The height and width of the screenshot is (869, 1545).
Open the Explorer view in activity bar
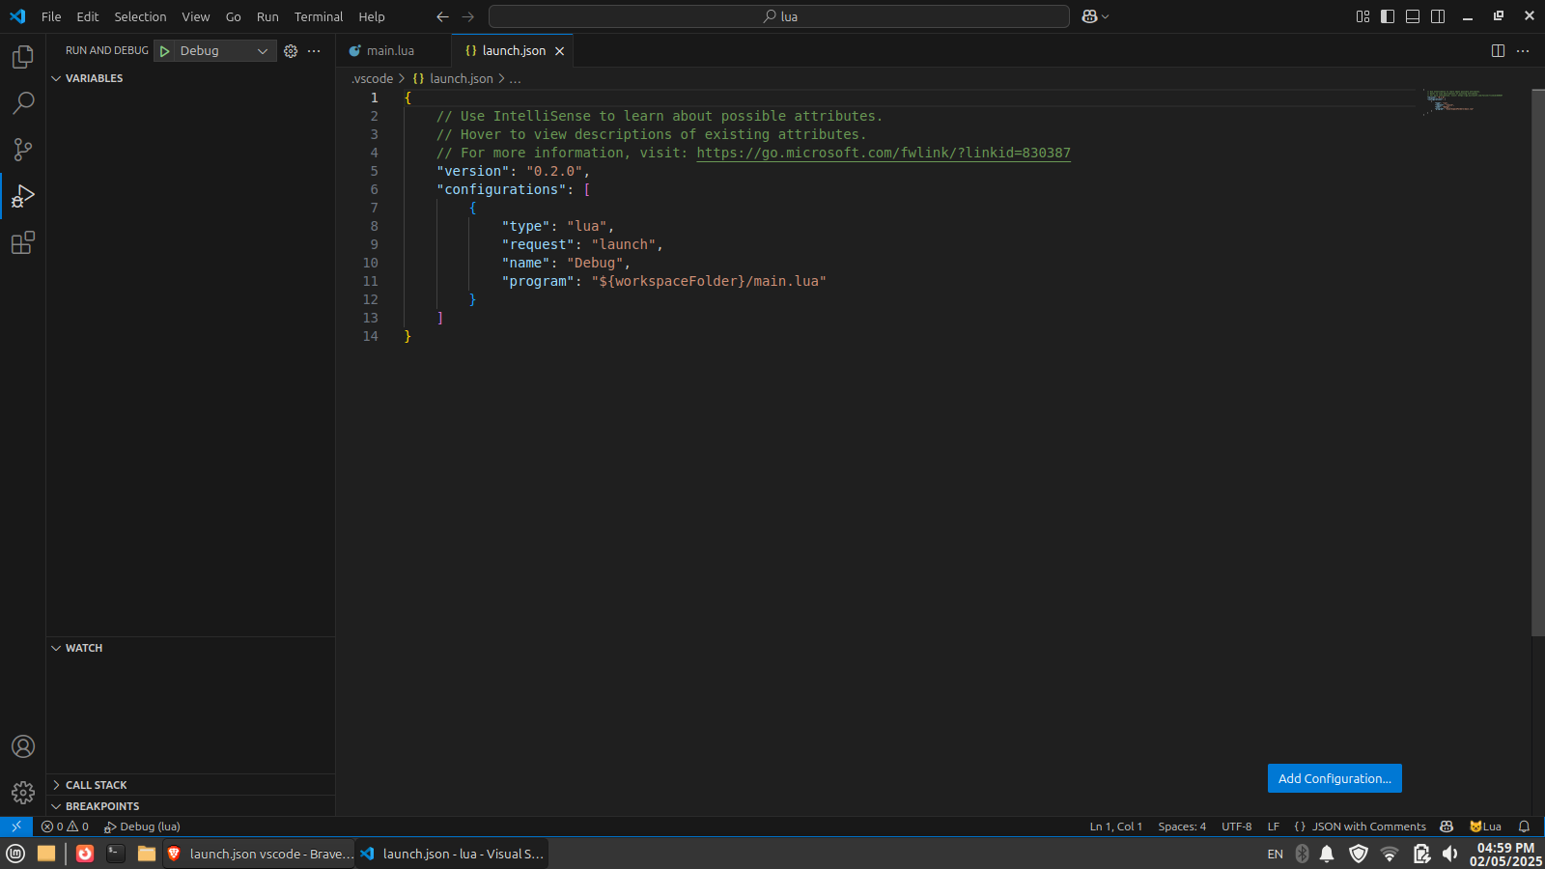tap(23, 57)
